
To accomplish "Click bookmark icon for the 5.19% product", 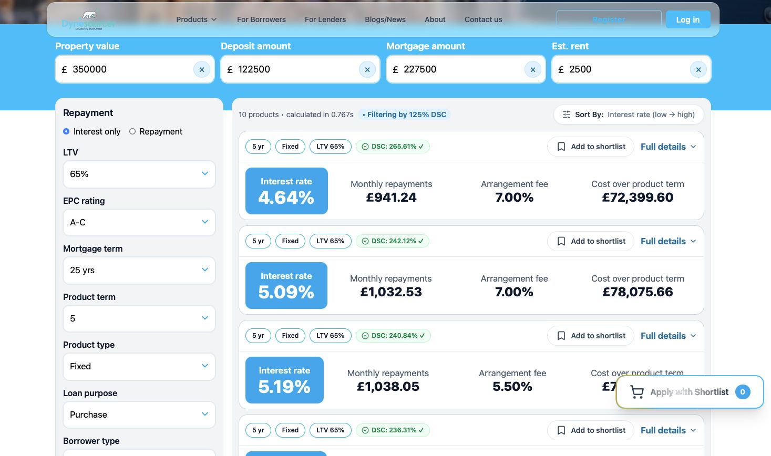I will point(561,336).
